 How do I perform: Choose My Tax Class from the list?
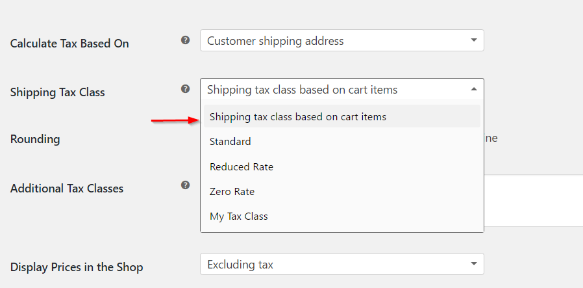341,216
